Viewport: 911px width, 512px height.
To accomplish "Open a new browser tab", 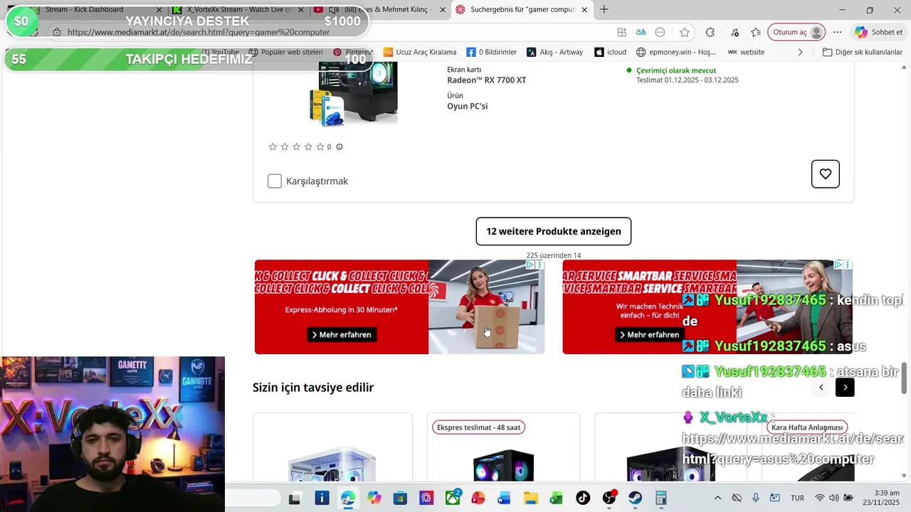I will coord(604,10).
